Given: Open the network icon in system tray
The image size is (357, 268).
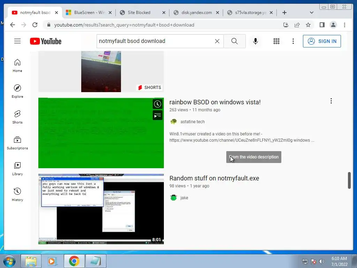Looking at the screenshot, I should pos(305,261).
